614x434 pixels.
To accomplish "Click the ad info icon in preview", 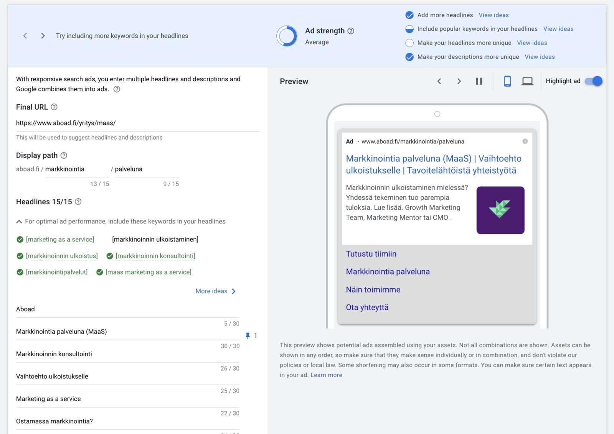I will coord(525,141).
